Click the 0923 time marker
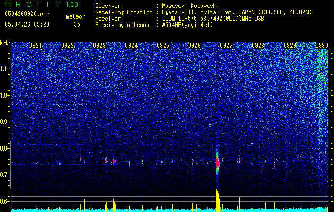The height and width of the screenshot is (212, 334). pos(99,46)
